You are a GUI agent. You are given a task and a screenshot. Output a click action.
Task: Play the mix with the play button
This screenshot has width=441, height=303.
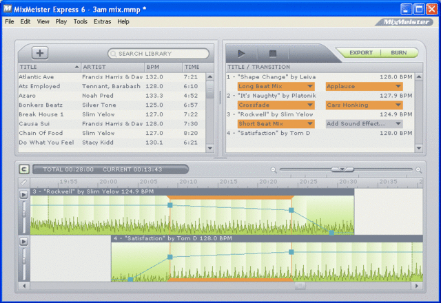(241, 54)
